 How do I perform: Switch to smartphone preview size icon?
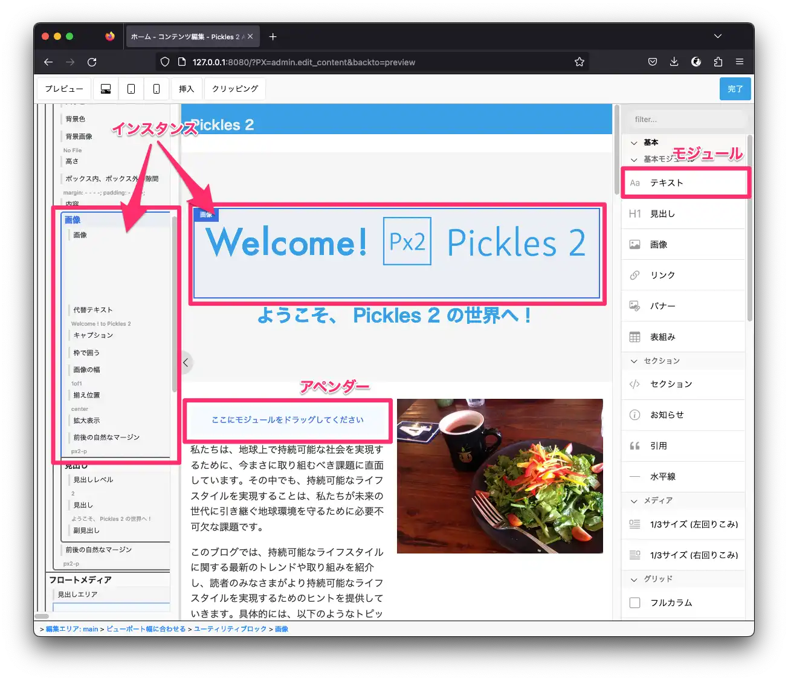click(x=157, y=89)
